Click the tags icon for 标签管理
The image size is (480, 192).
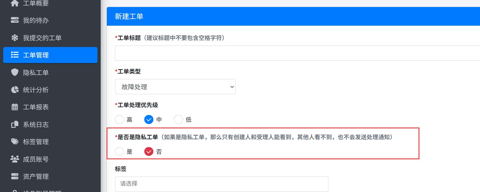click(x=15, y=142)
